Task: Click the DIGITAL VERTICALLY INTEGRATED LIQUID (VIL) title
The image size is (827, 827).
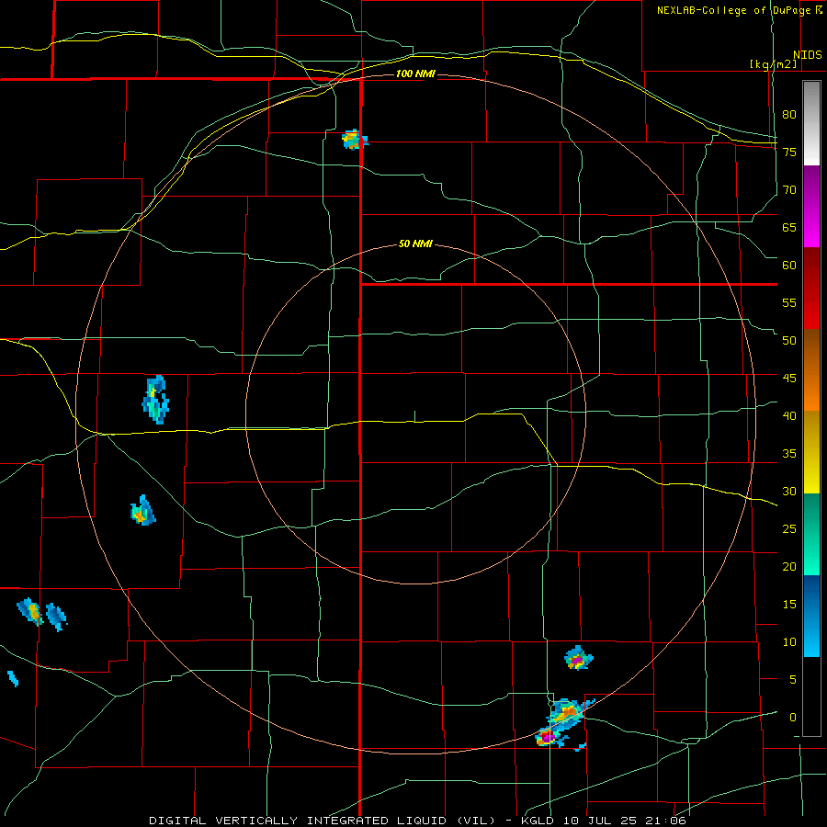Action: tap(322, 821)
